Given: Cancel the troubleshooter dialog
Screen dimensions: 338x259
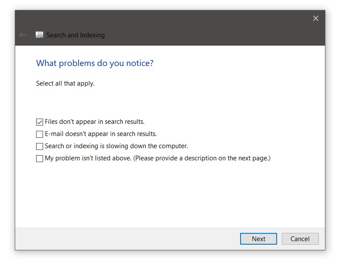Looking at the screenshot, I should click(300, 239).
